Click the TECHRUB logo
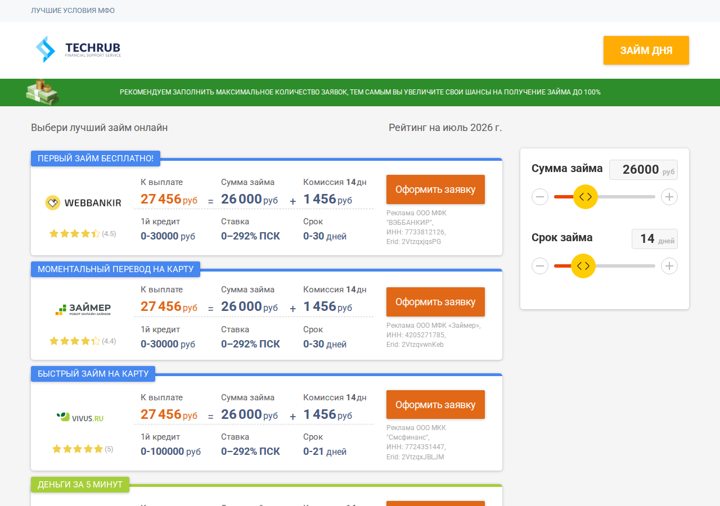Screen dimensions: 720x506 (x=78, y=49)
